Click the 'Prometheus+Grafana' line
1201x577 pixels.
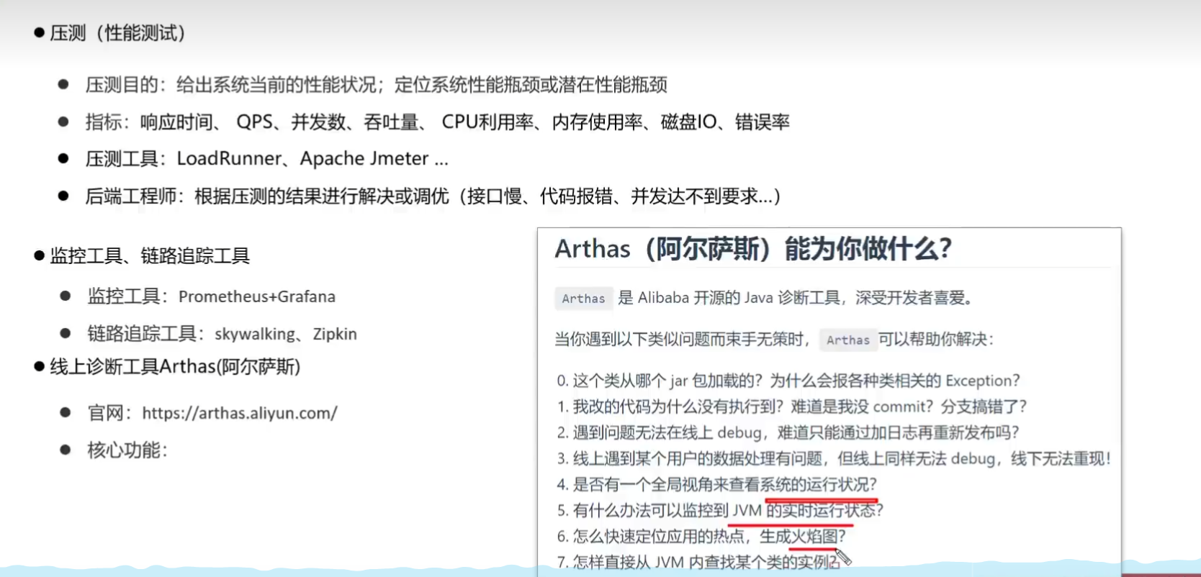pyautogui.click(x=211, y=296)
